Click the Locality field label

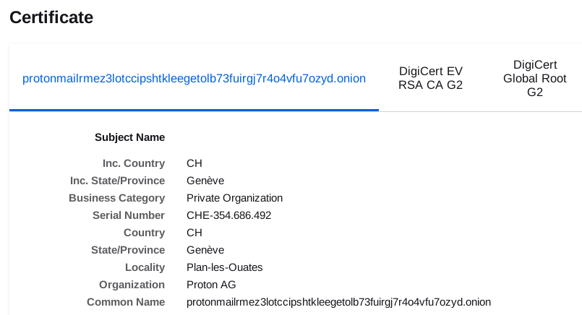pos(145,267)
